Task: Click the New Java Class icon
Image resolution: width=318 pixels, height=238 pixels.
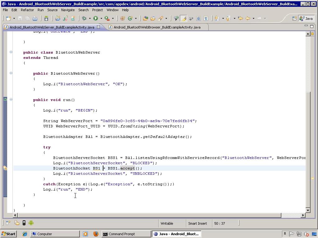Action: point(130,18)
